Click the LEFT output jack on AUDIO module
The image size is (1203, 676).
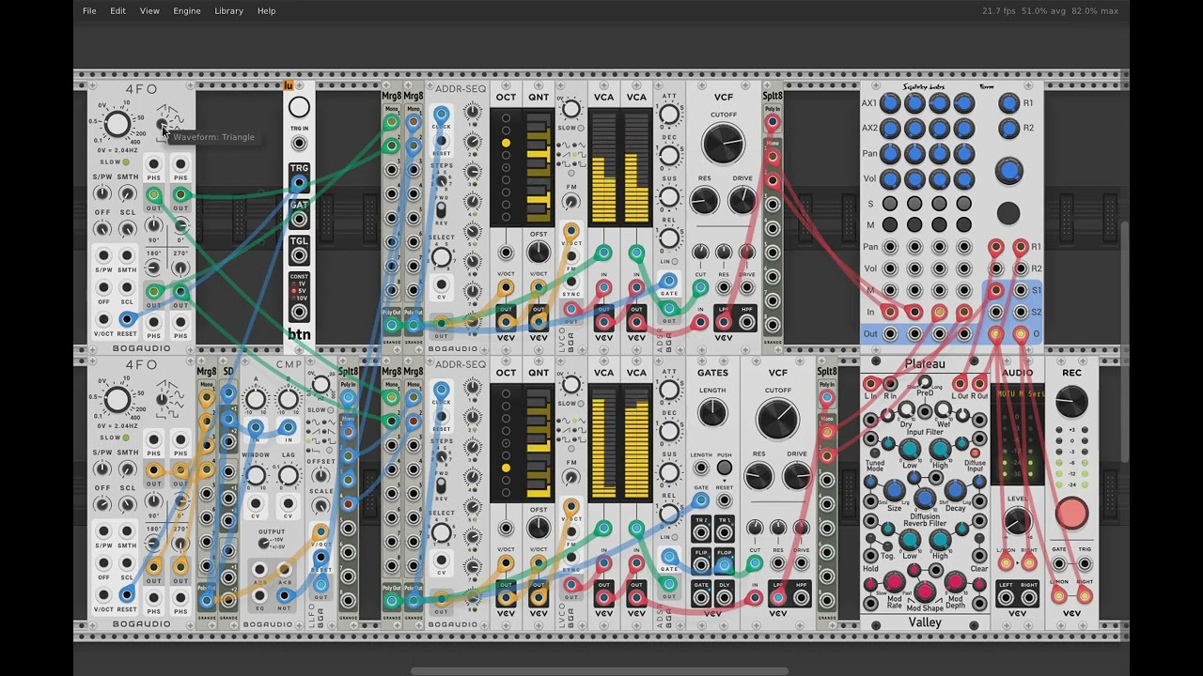[1006, 597]
